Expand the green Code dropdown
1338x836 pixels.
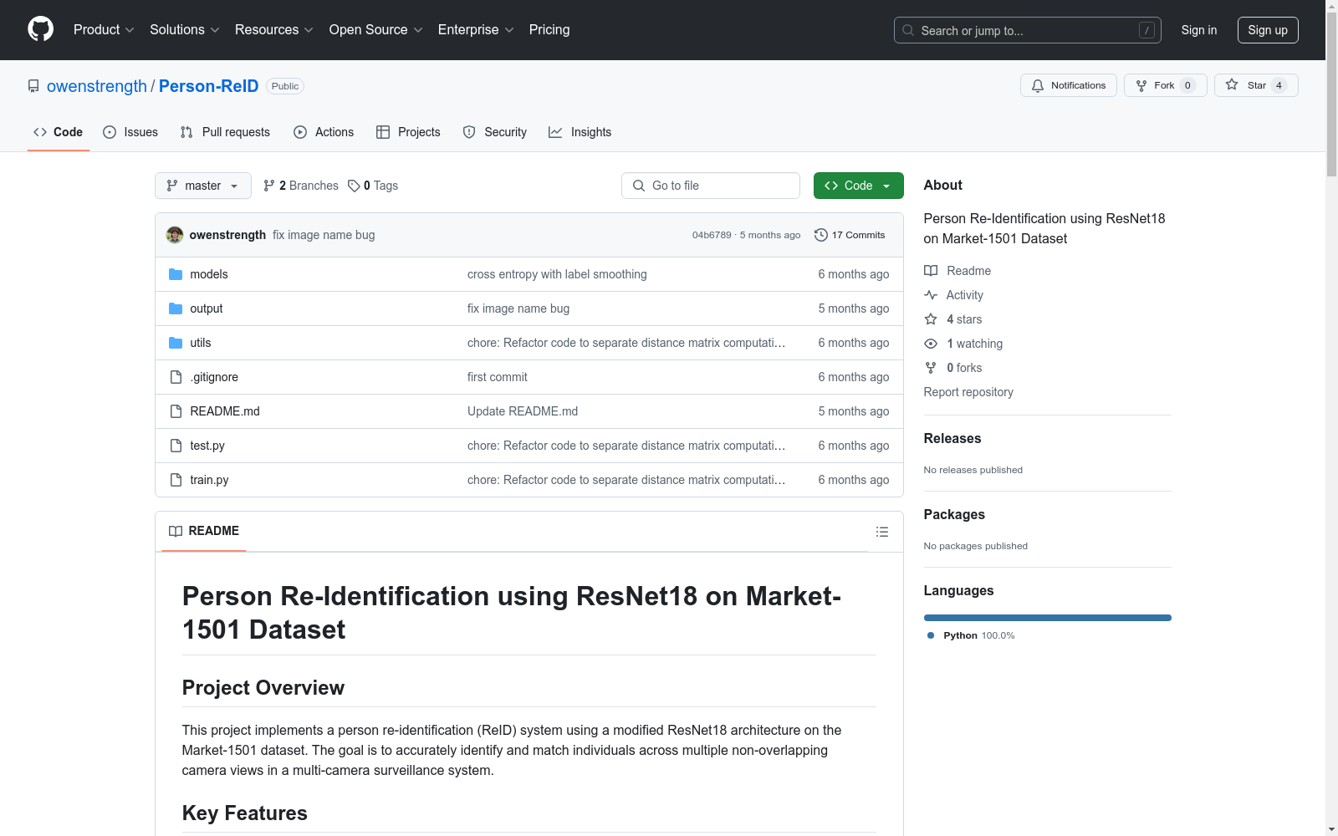[858, 186]
